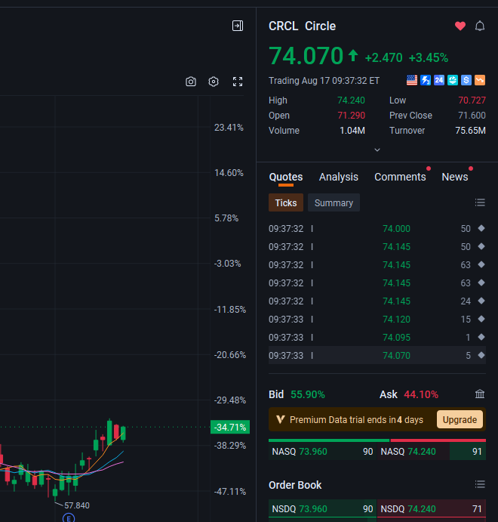Click diamond icon on 74.070 tick row
Viewport: 498px width, 522px height.
(481, 355)
